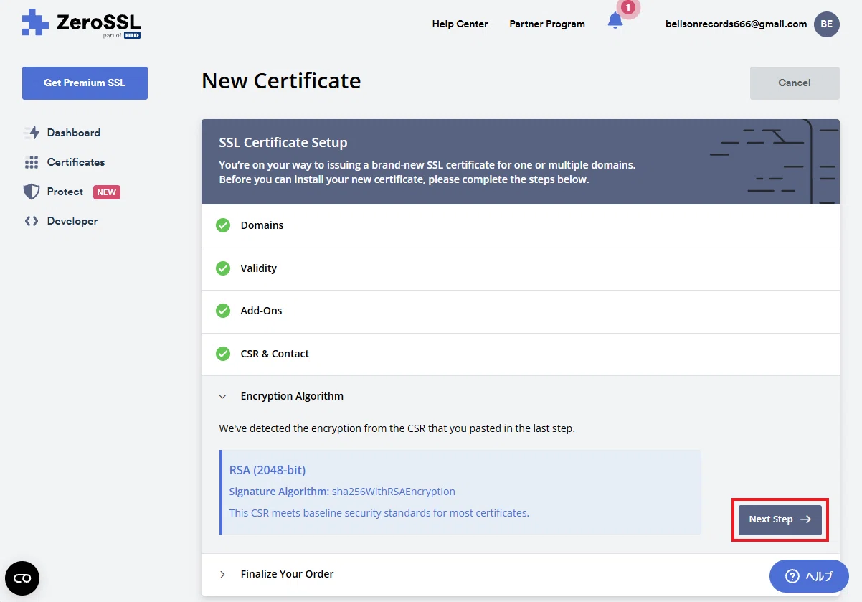Viewport: 862px width, 602px height.
Task: Click the Certificates grid icon
Action: click(32, 162)
